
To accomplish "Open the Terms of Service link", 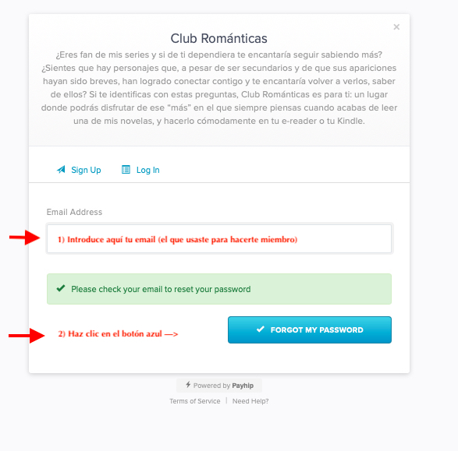I will click(x=195, y=401).
